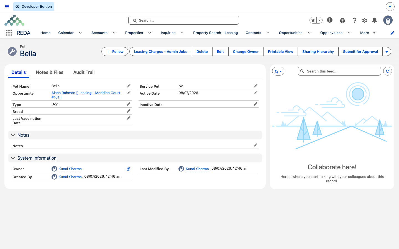Screen dimensions: 399x249
Task: Expand the Properties nav dropdown chevron
Action: 150,33
